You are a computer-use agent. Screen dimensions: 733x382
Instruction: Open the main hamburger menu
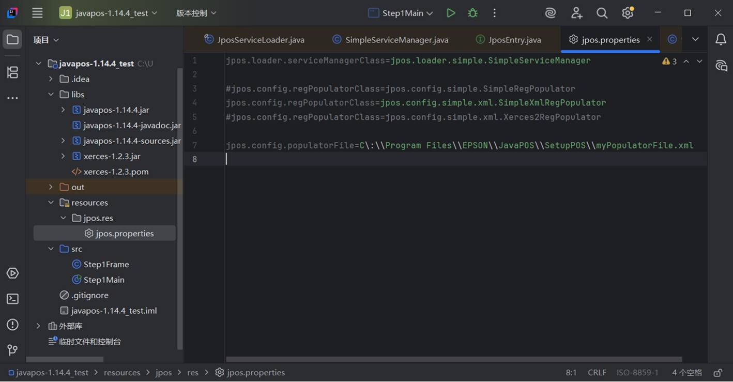pyautogui.click(x=37, y=13)
